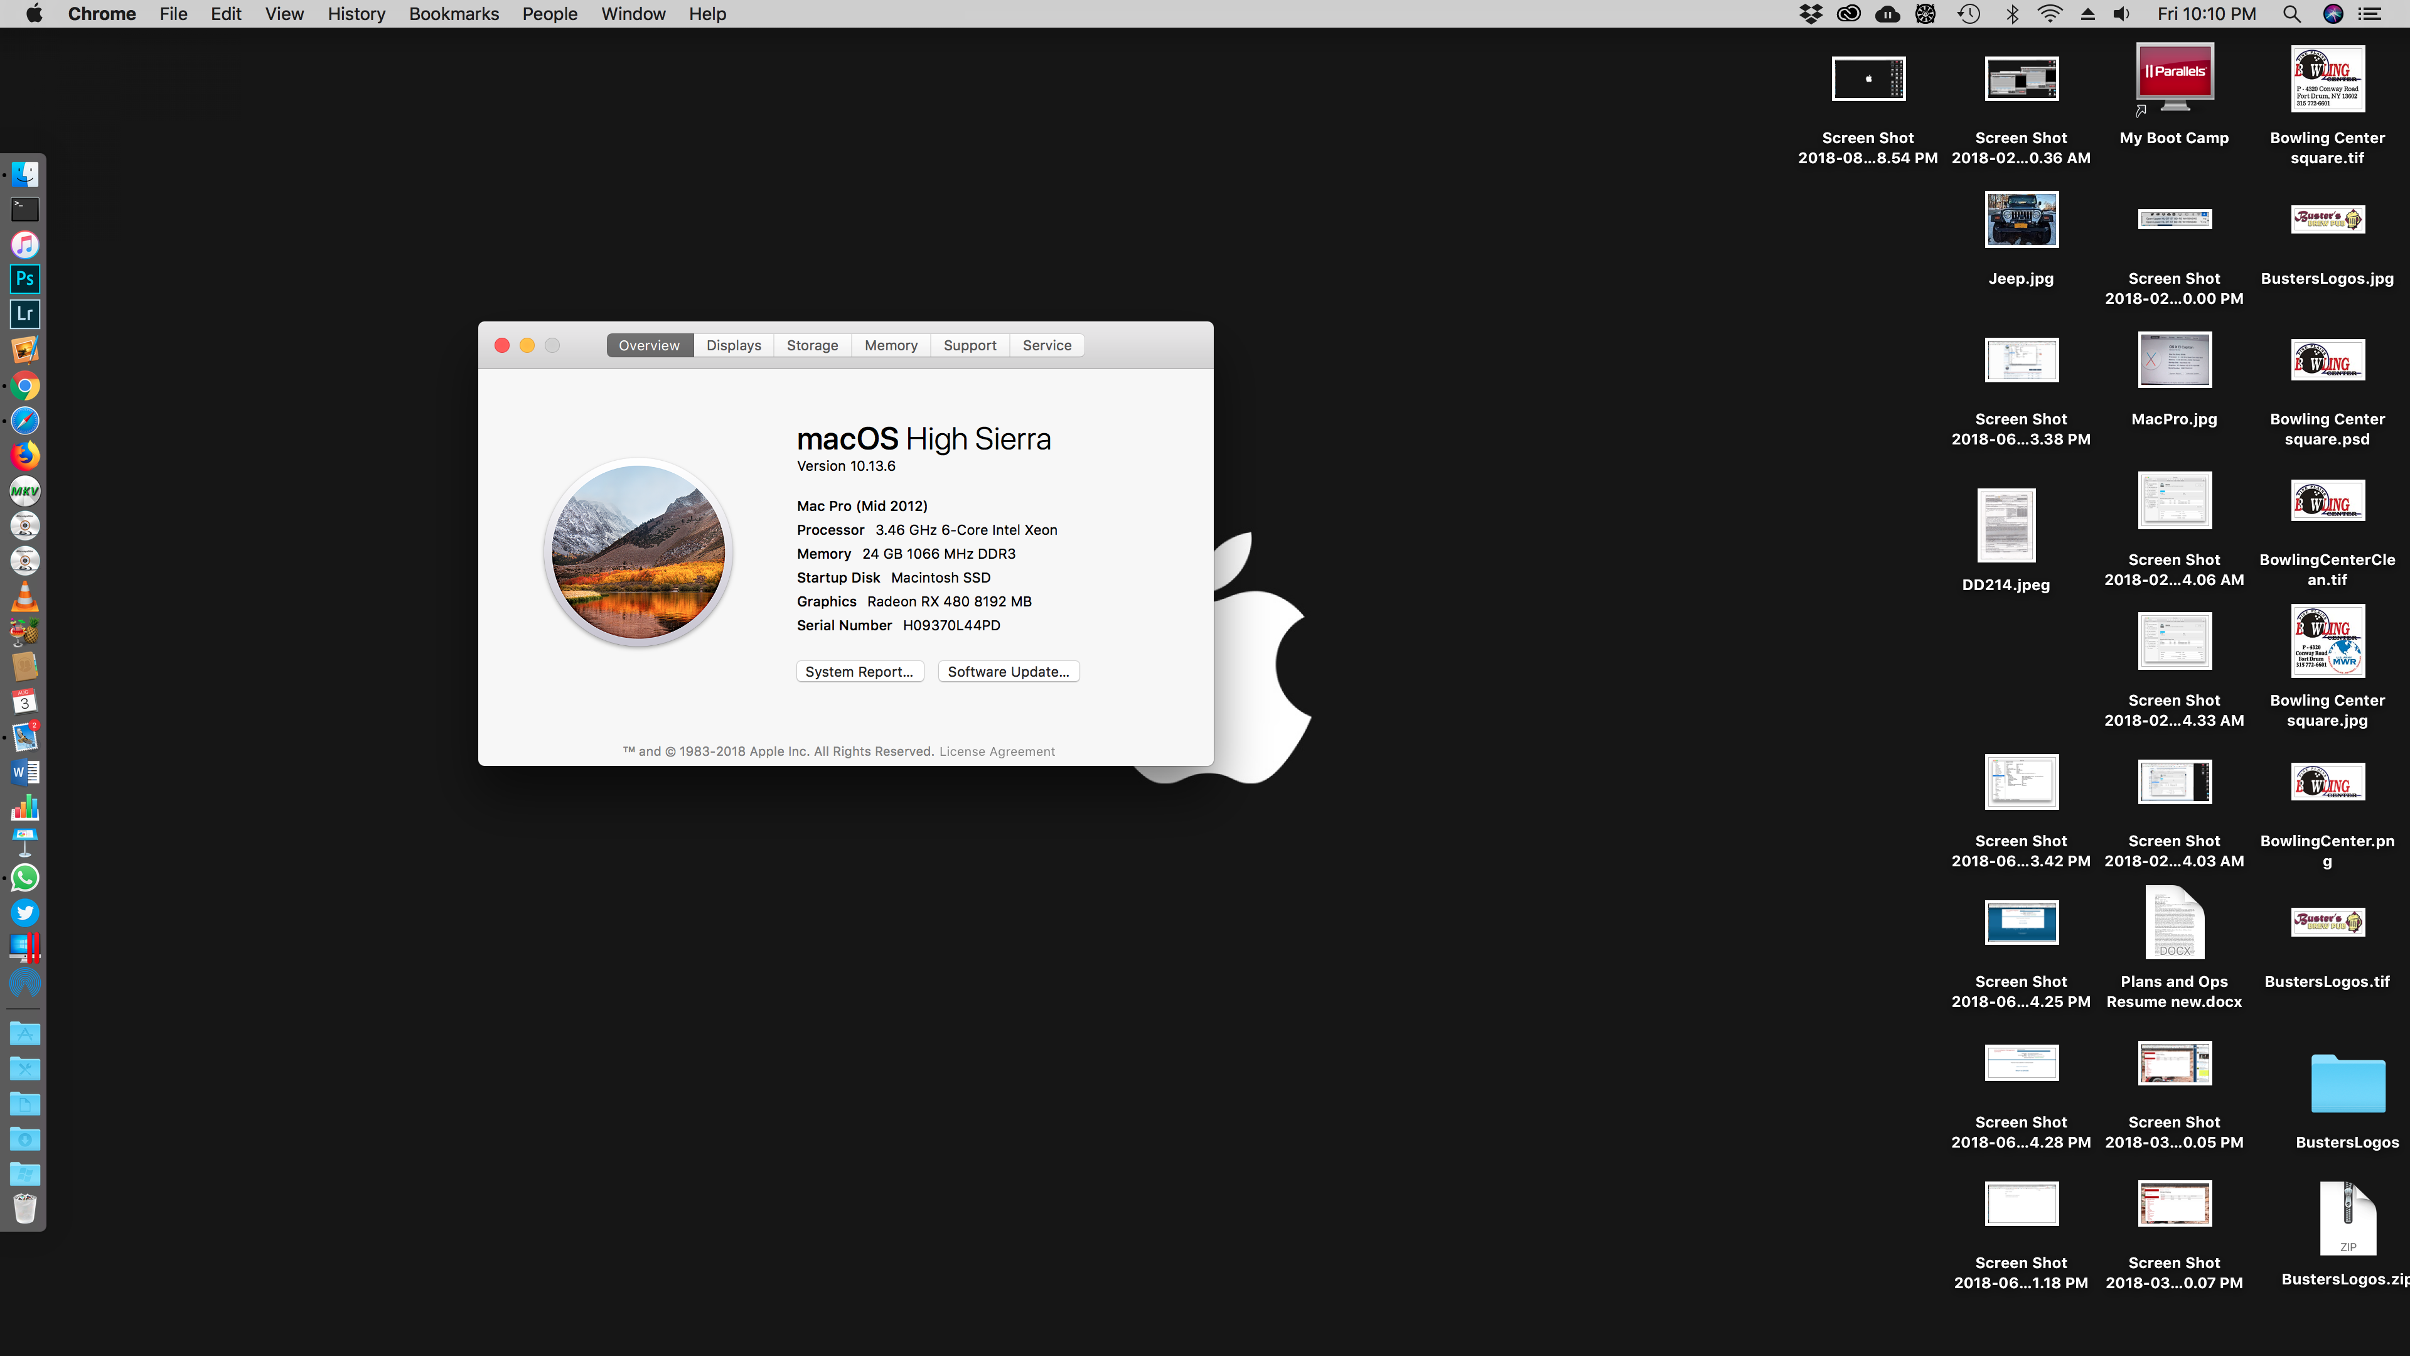This screenshot has height=1356, width=2410.
Task: Click the System Report button
Action: coord(860,672)
